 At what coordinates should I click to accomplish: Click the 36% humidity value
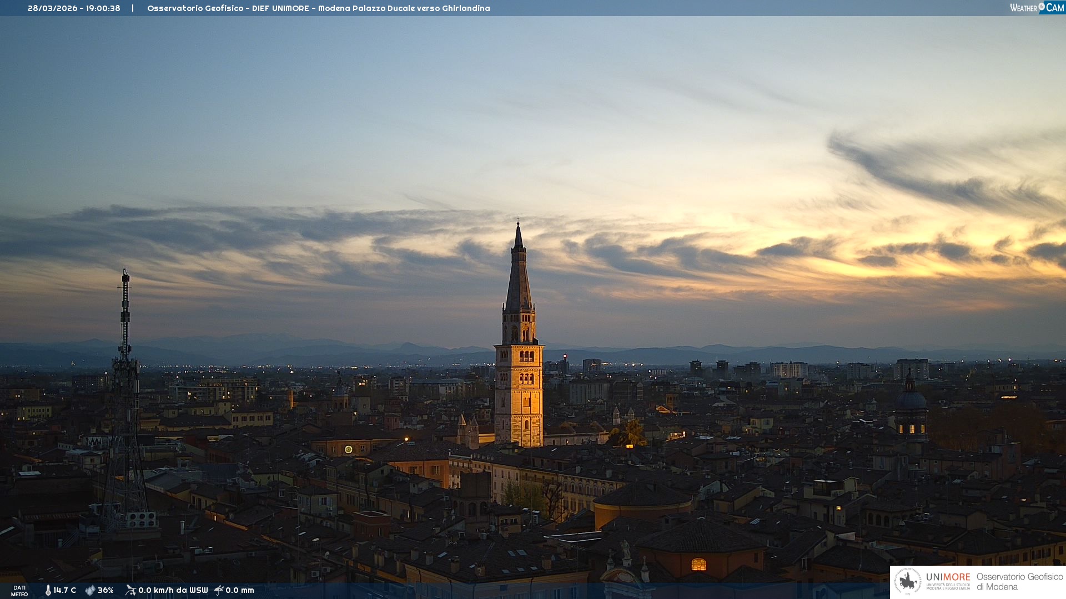tap(105, 590)
